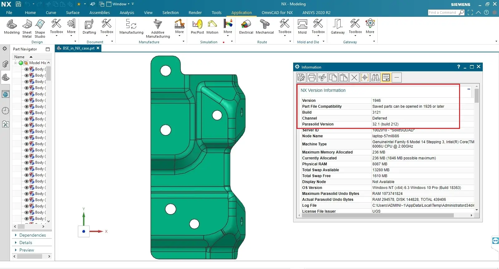Image resolution: width=499 pixels, height=269 pixels.
Task: Open the Drafting application
Action: coord(89,27)
